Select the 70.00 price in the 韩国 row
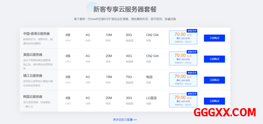Screen dimensions: 263x124 pos(180,97)
